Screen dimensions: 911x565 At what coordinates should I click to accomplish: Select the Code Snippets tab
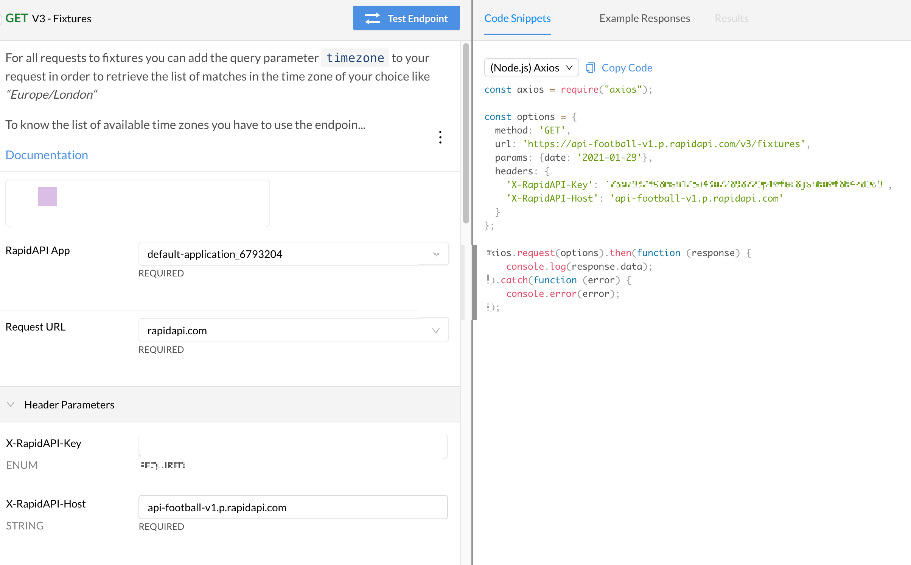pyautogui.click(x=517, y=18)
